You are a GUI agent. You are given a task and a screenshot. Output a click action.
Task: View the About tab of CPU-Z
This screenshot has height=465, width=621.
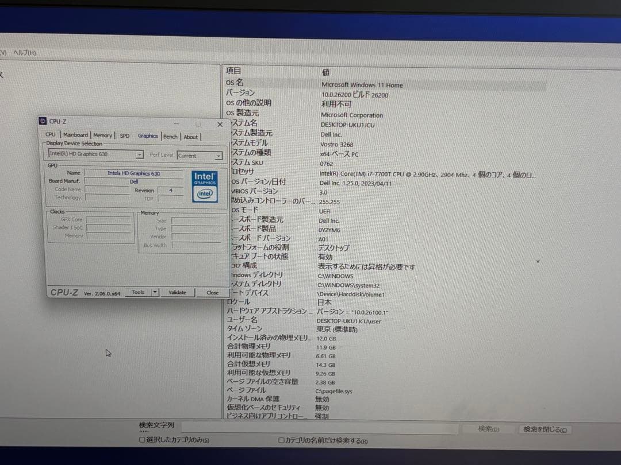point(191,137)
